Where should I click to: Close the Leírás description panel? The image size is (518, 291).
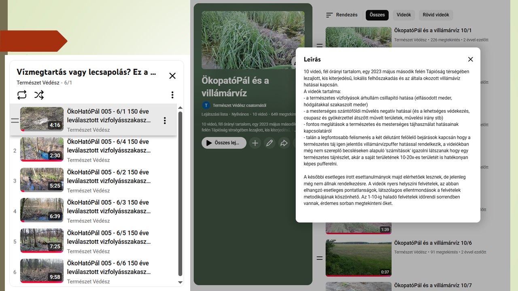coord(470,59)
